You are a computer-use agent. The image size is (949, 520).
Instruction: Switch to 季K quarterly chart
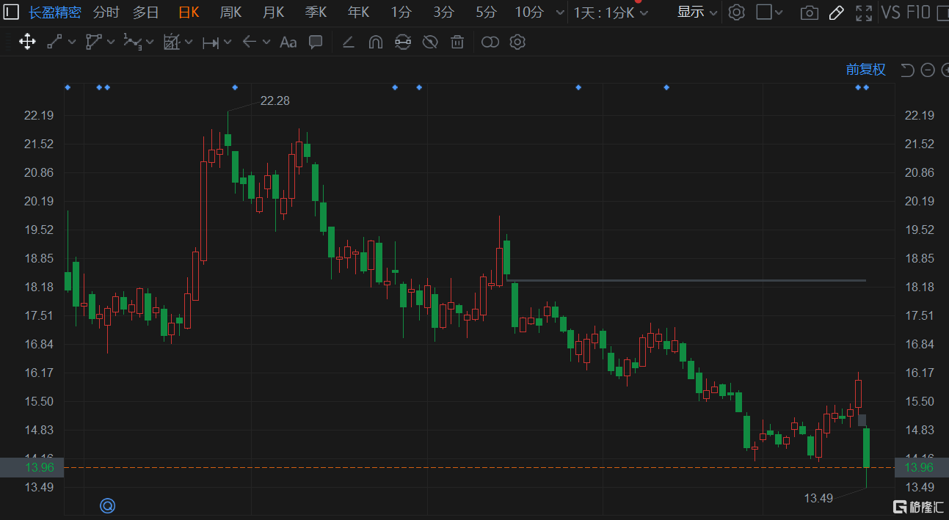coord(316,12)
